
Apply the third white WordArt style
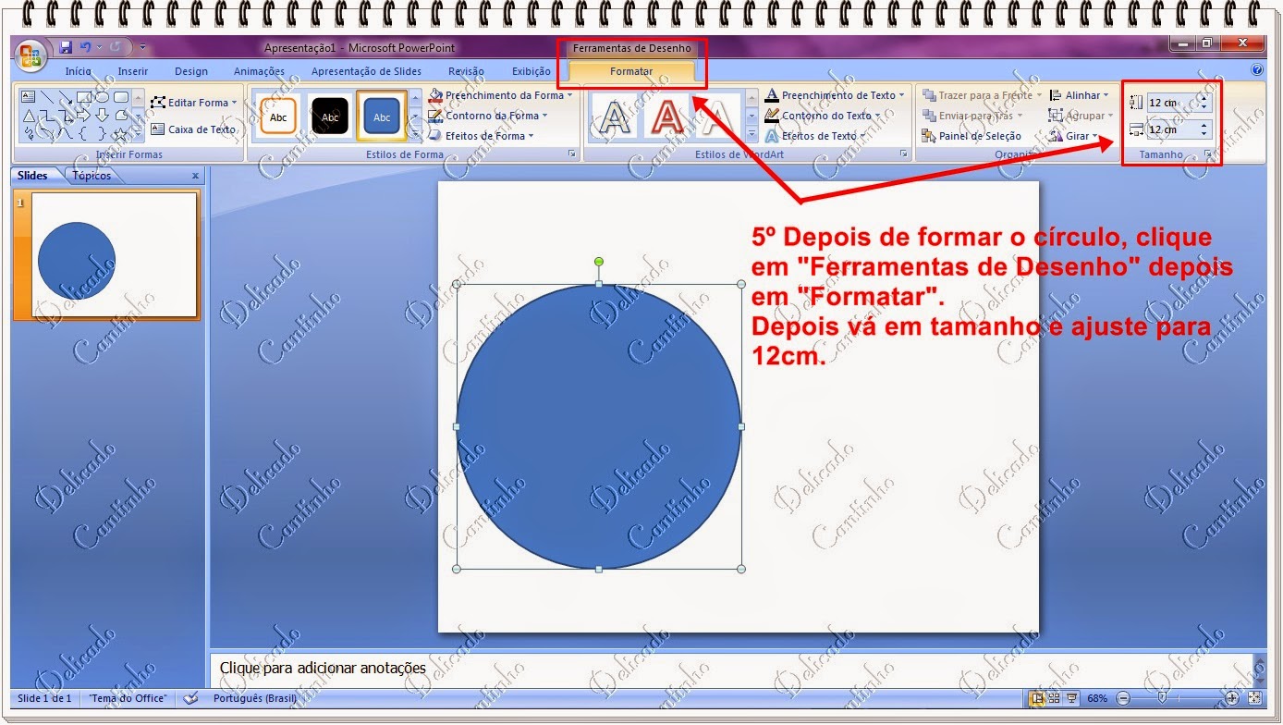click(717, 117)
